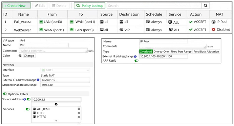Viewport: 234px width, 126px height.
Task: Click the VIP destination icon in WebServer row
Action: click(x=121, y=29)
